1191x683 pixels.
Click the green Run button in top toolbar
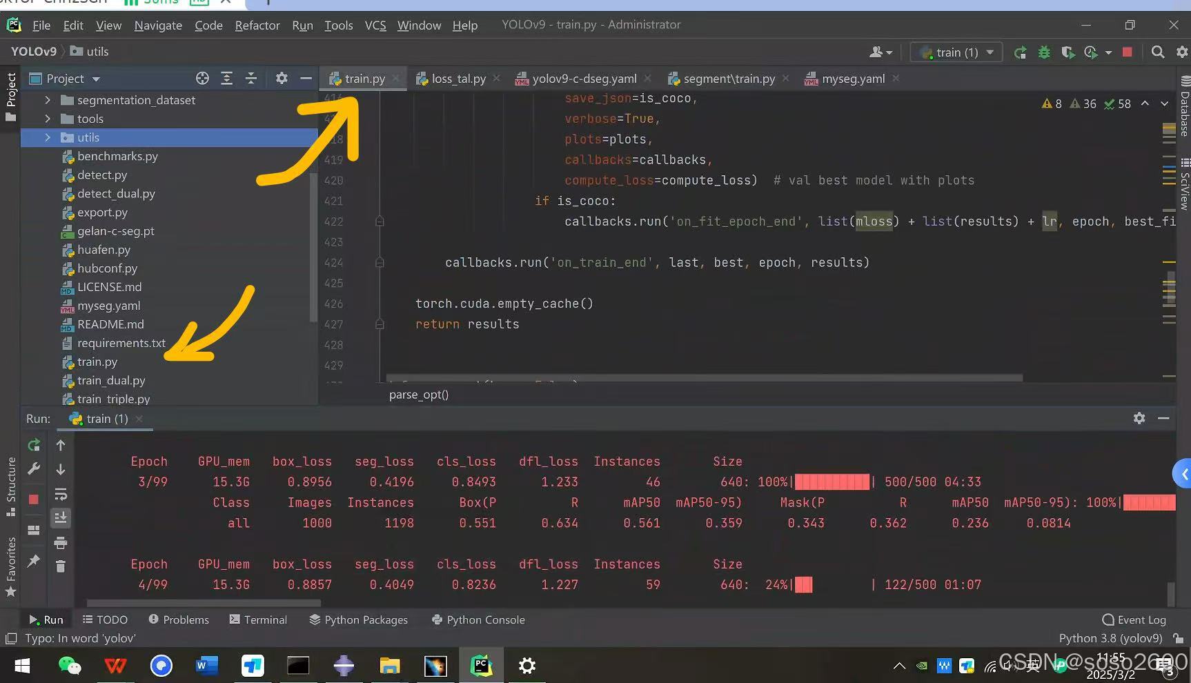pos(1020,52)
